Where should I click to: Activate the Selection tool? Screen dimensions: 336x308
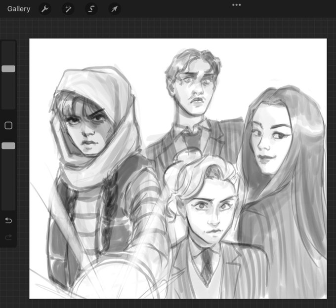(x=91, y=9)
